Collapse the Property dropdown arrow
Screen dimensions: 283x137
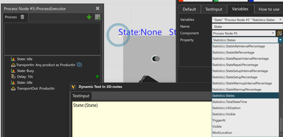click(280, 40)
